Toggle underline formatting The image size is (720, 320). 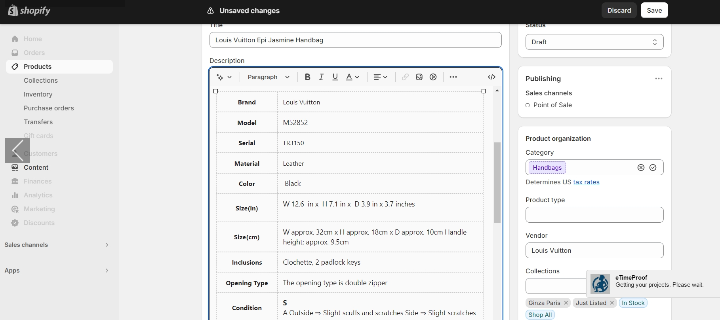(x=335, y=77)
